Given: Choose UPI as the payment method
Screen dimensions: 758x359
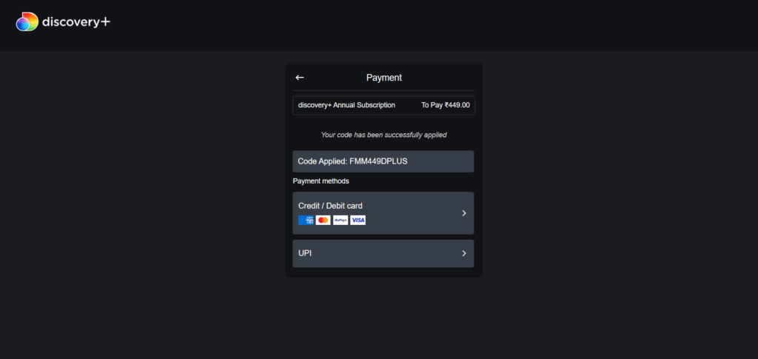Looking at the screenshot, I should (x=383, y=253).
